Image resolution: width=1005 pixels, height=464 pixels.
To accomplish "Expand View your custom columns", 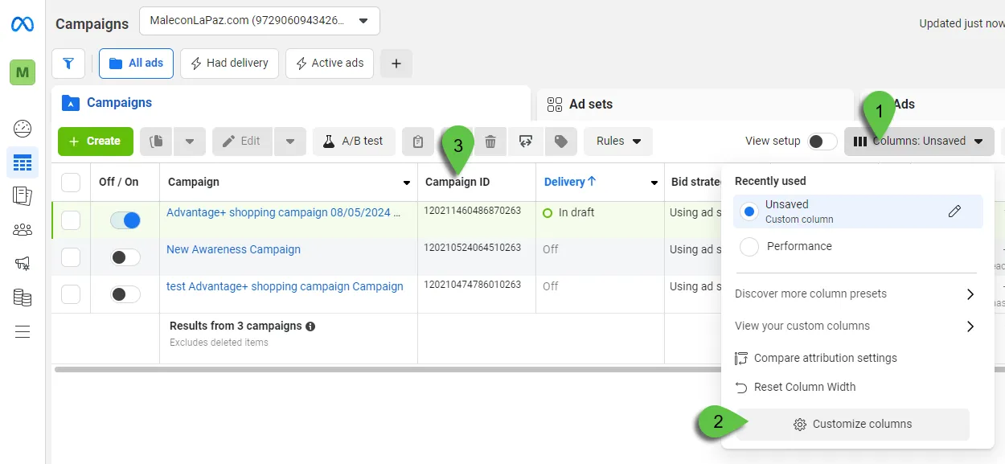I will pyautogui.click(x=855, y=326).
